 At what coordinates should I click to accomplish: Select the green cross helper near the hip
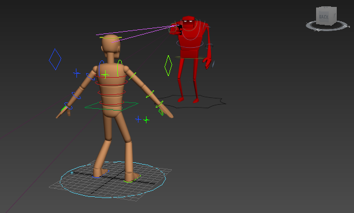[147, 120]
